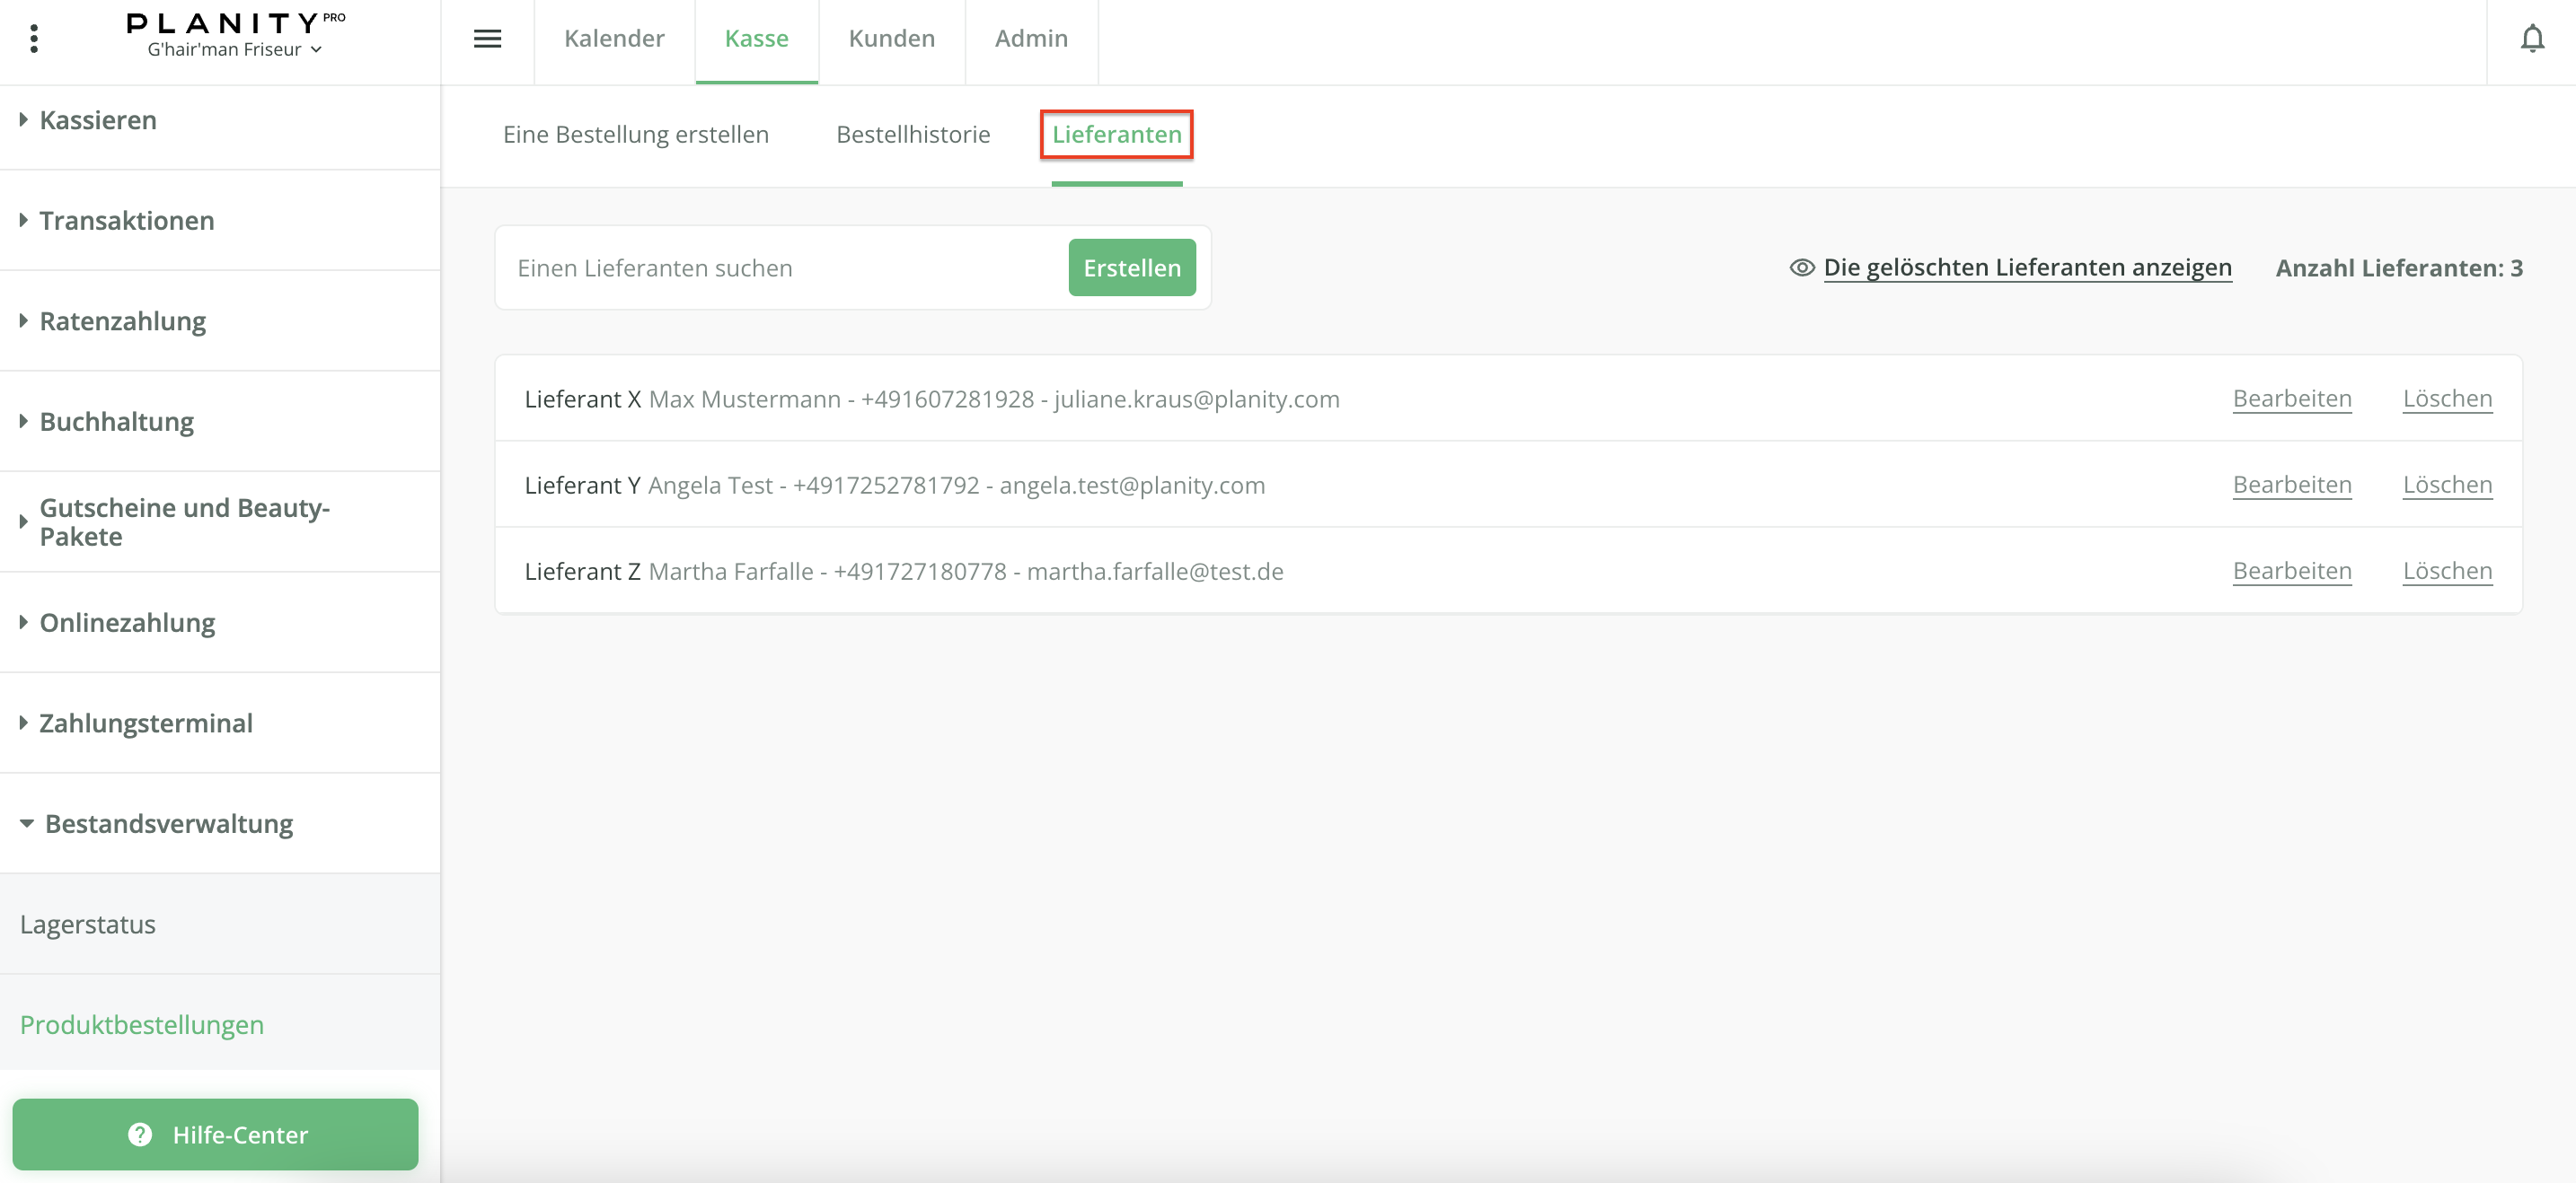This screenshot has width=2576, height=1183.
Task: Delete Lieferant Z via Löschen
Action: click(2446, 571)
